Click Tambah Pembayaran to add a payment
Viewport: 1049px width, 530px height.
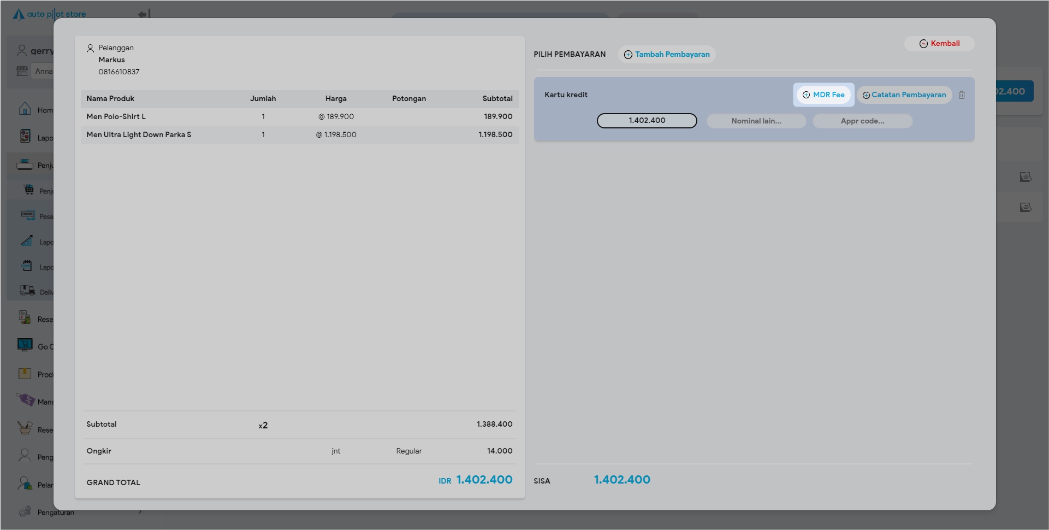(x=666, y=55)
